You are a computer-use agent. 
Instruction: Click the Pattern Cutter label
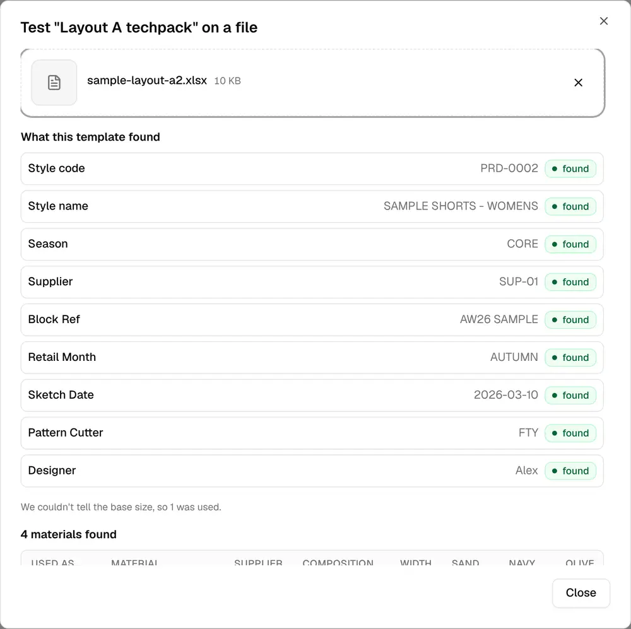click(x=66, y=433)
